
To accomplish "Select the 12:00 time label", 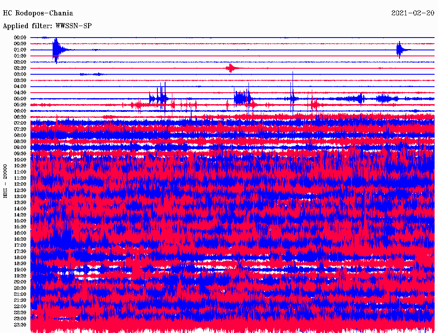I will 20,184.
